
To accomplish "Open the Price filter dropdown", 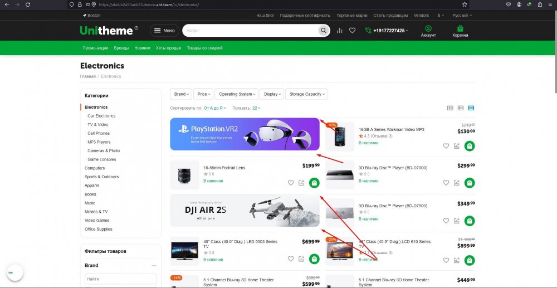I will [x=203, y=94].
